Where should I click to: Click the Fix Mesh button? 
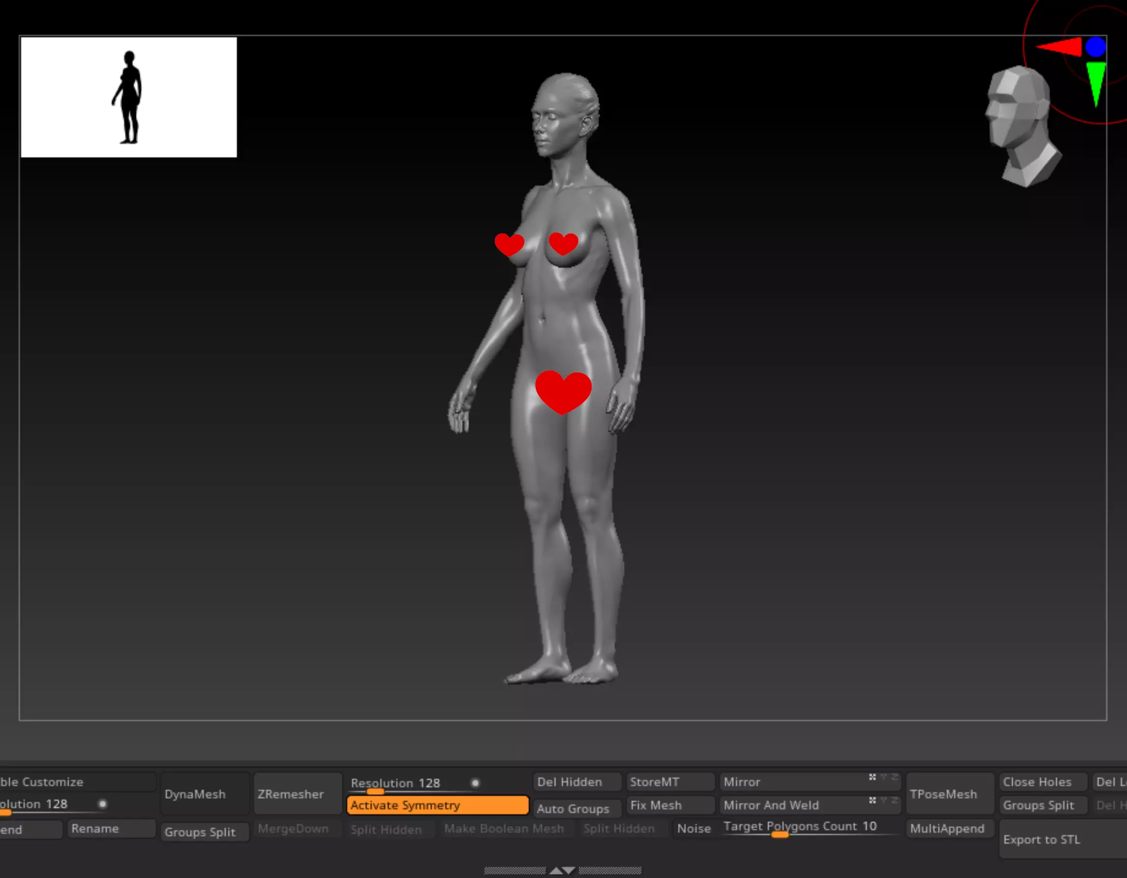pos(670,805)
